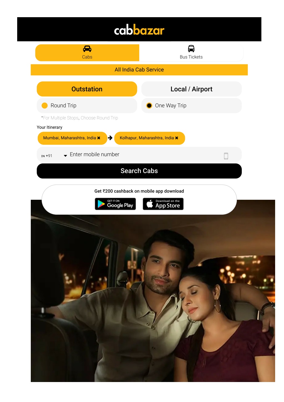Click the phone icon in the mobile field

point(226,156)
